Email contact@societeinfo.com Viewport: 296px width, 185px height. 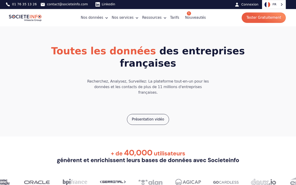(x=67, y=4)
